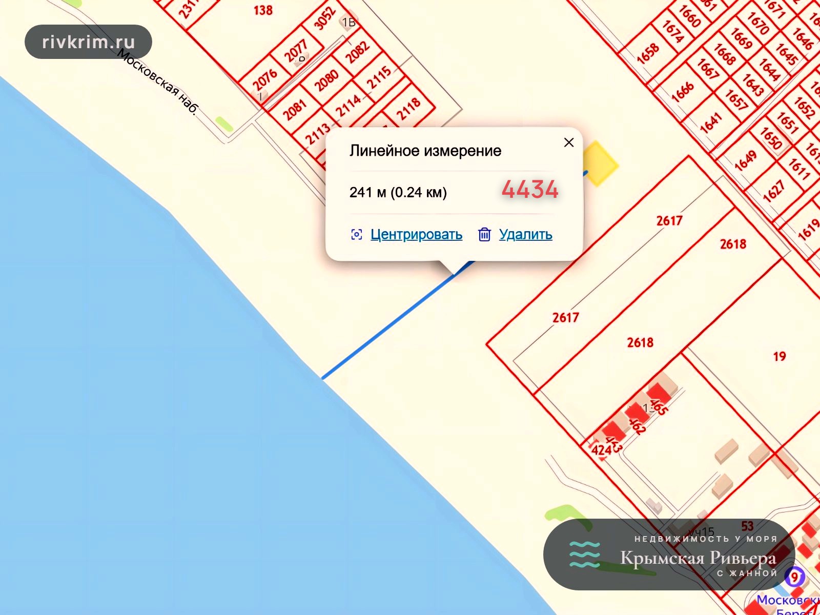The image size is (820, 615).
Task: Select parcel number 1641
Action: (711, 124)
